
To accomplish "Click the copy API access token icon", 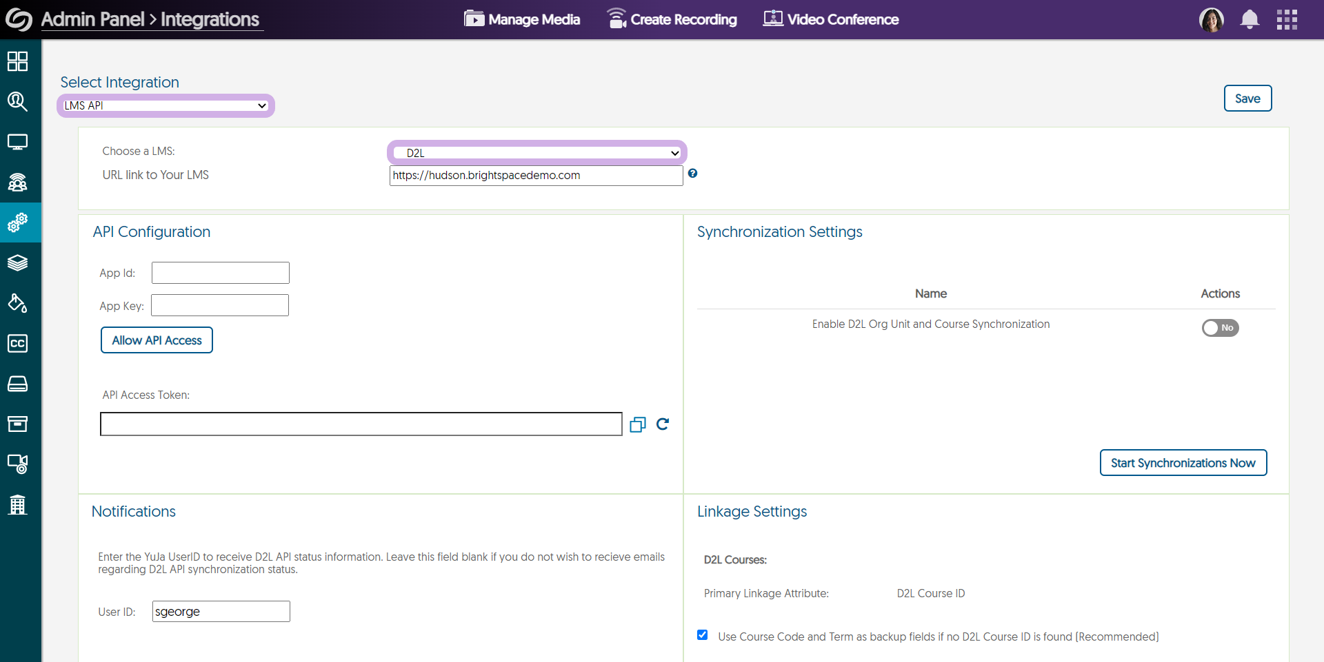I will point(638,424).
